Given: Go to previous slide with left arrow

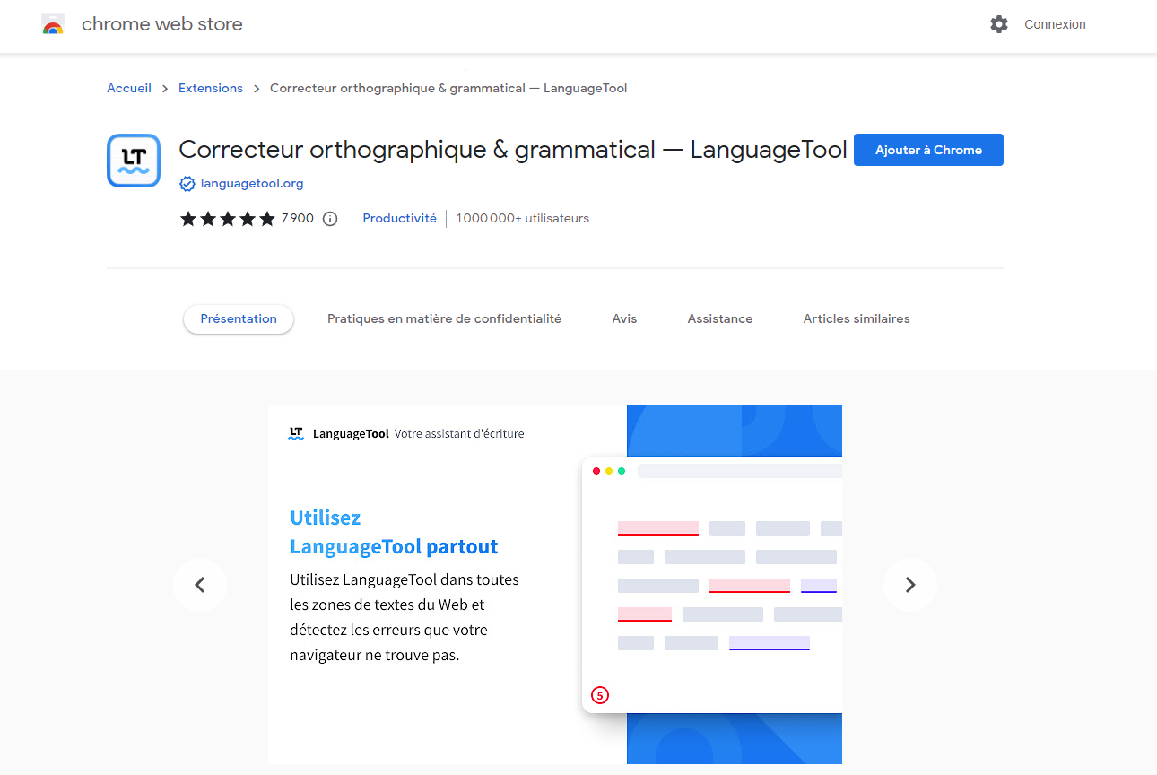Looking at the screenshot, I should (200, 585).
